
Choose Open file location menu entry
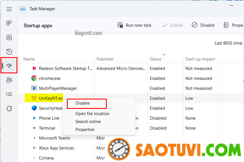click(92, 113)
